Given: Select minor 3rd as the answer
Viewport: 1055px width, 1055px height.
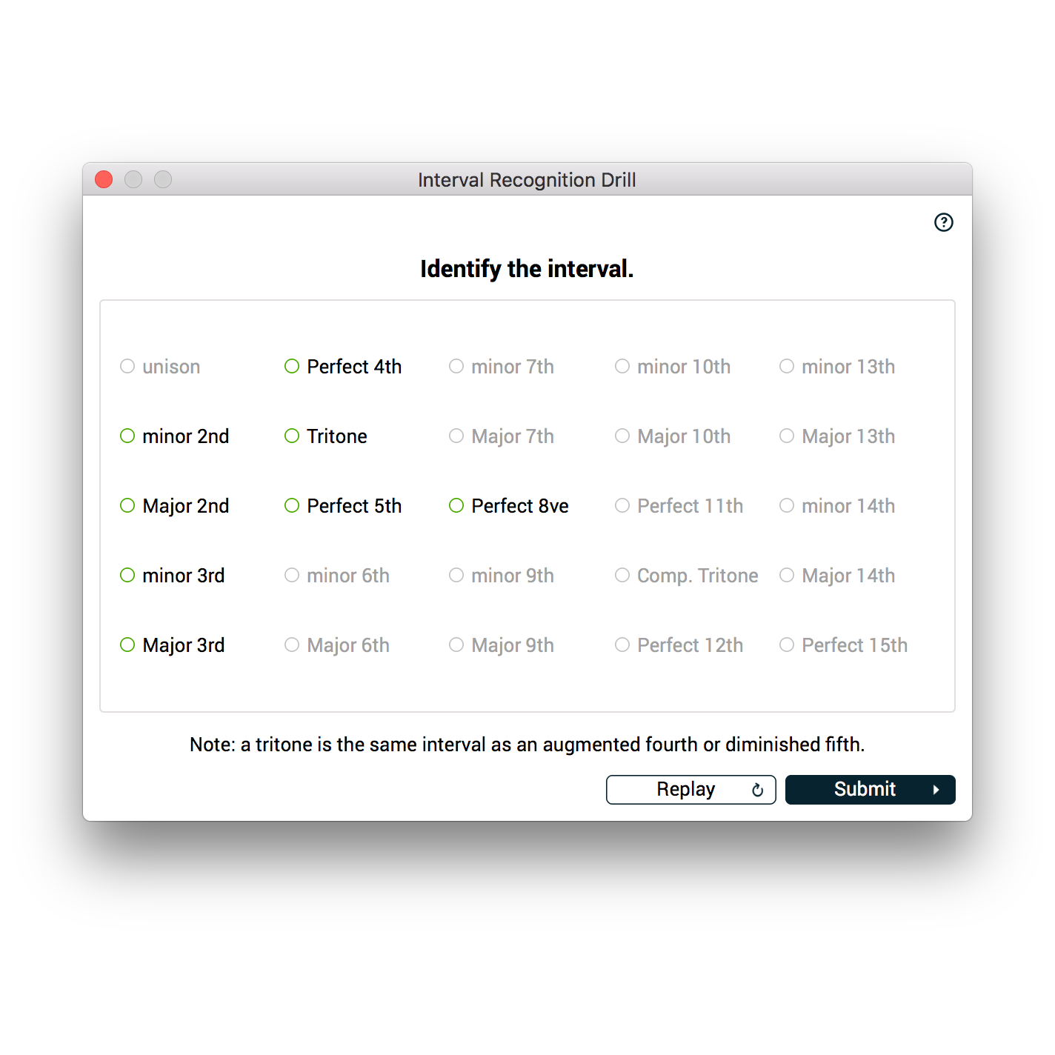Looking at the screenshot, I should coord(127,576).
